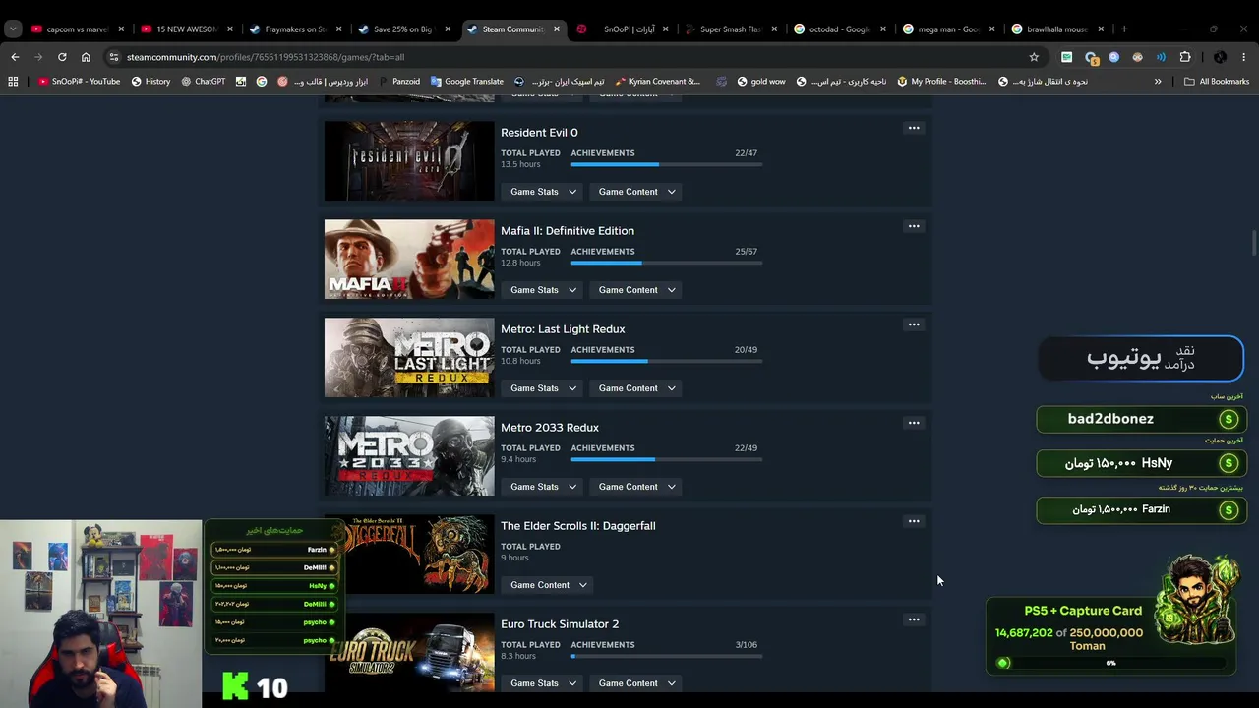Click the owl-face extension icon
Screen dimensions: 1259x708
pyautogui.click(x=1137, y=57)
